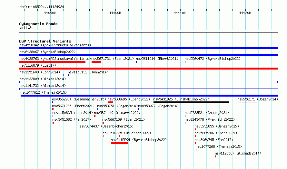
Task: Click the nsv5415594 ByrskaBishop2022 label
Action: point(139,140)
